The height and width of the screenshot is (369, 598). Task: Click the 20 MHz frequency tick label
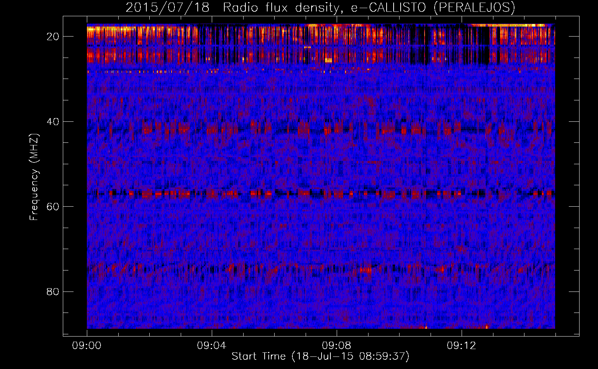(53, 37)
